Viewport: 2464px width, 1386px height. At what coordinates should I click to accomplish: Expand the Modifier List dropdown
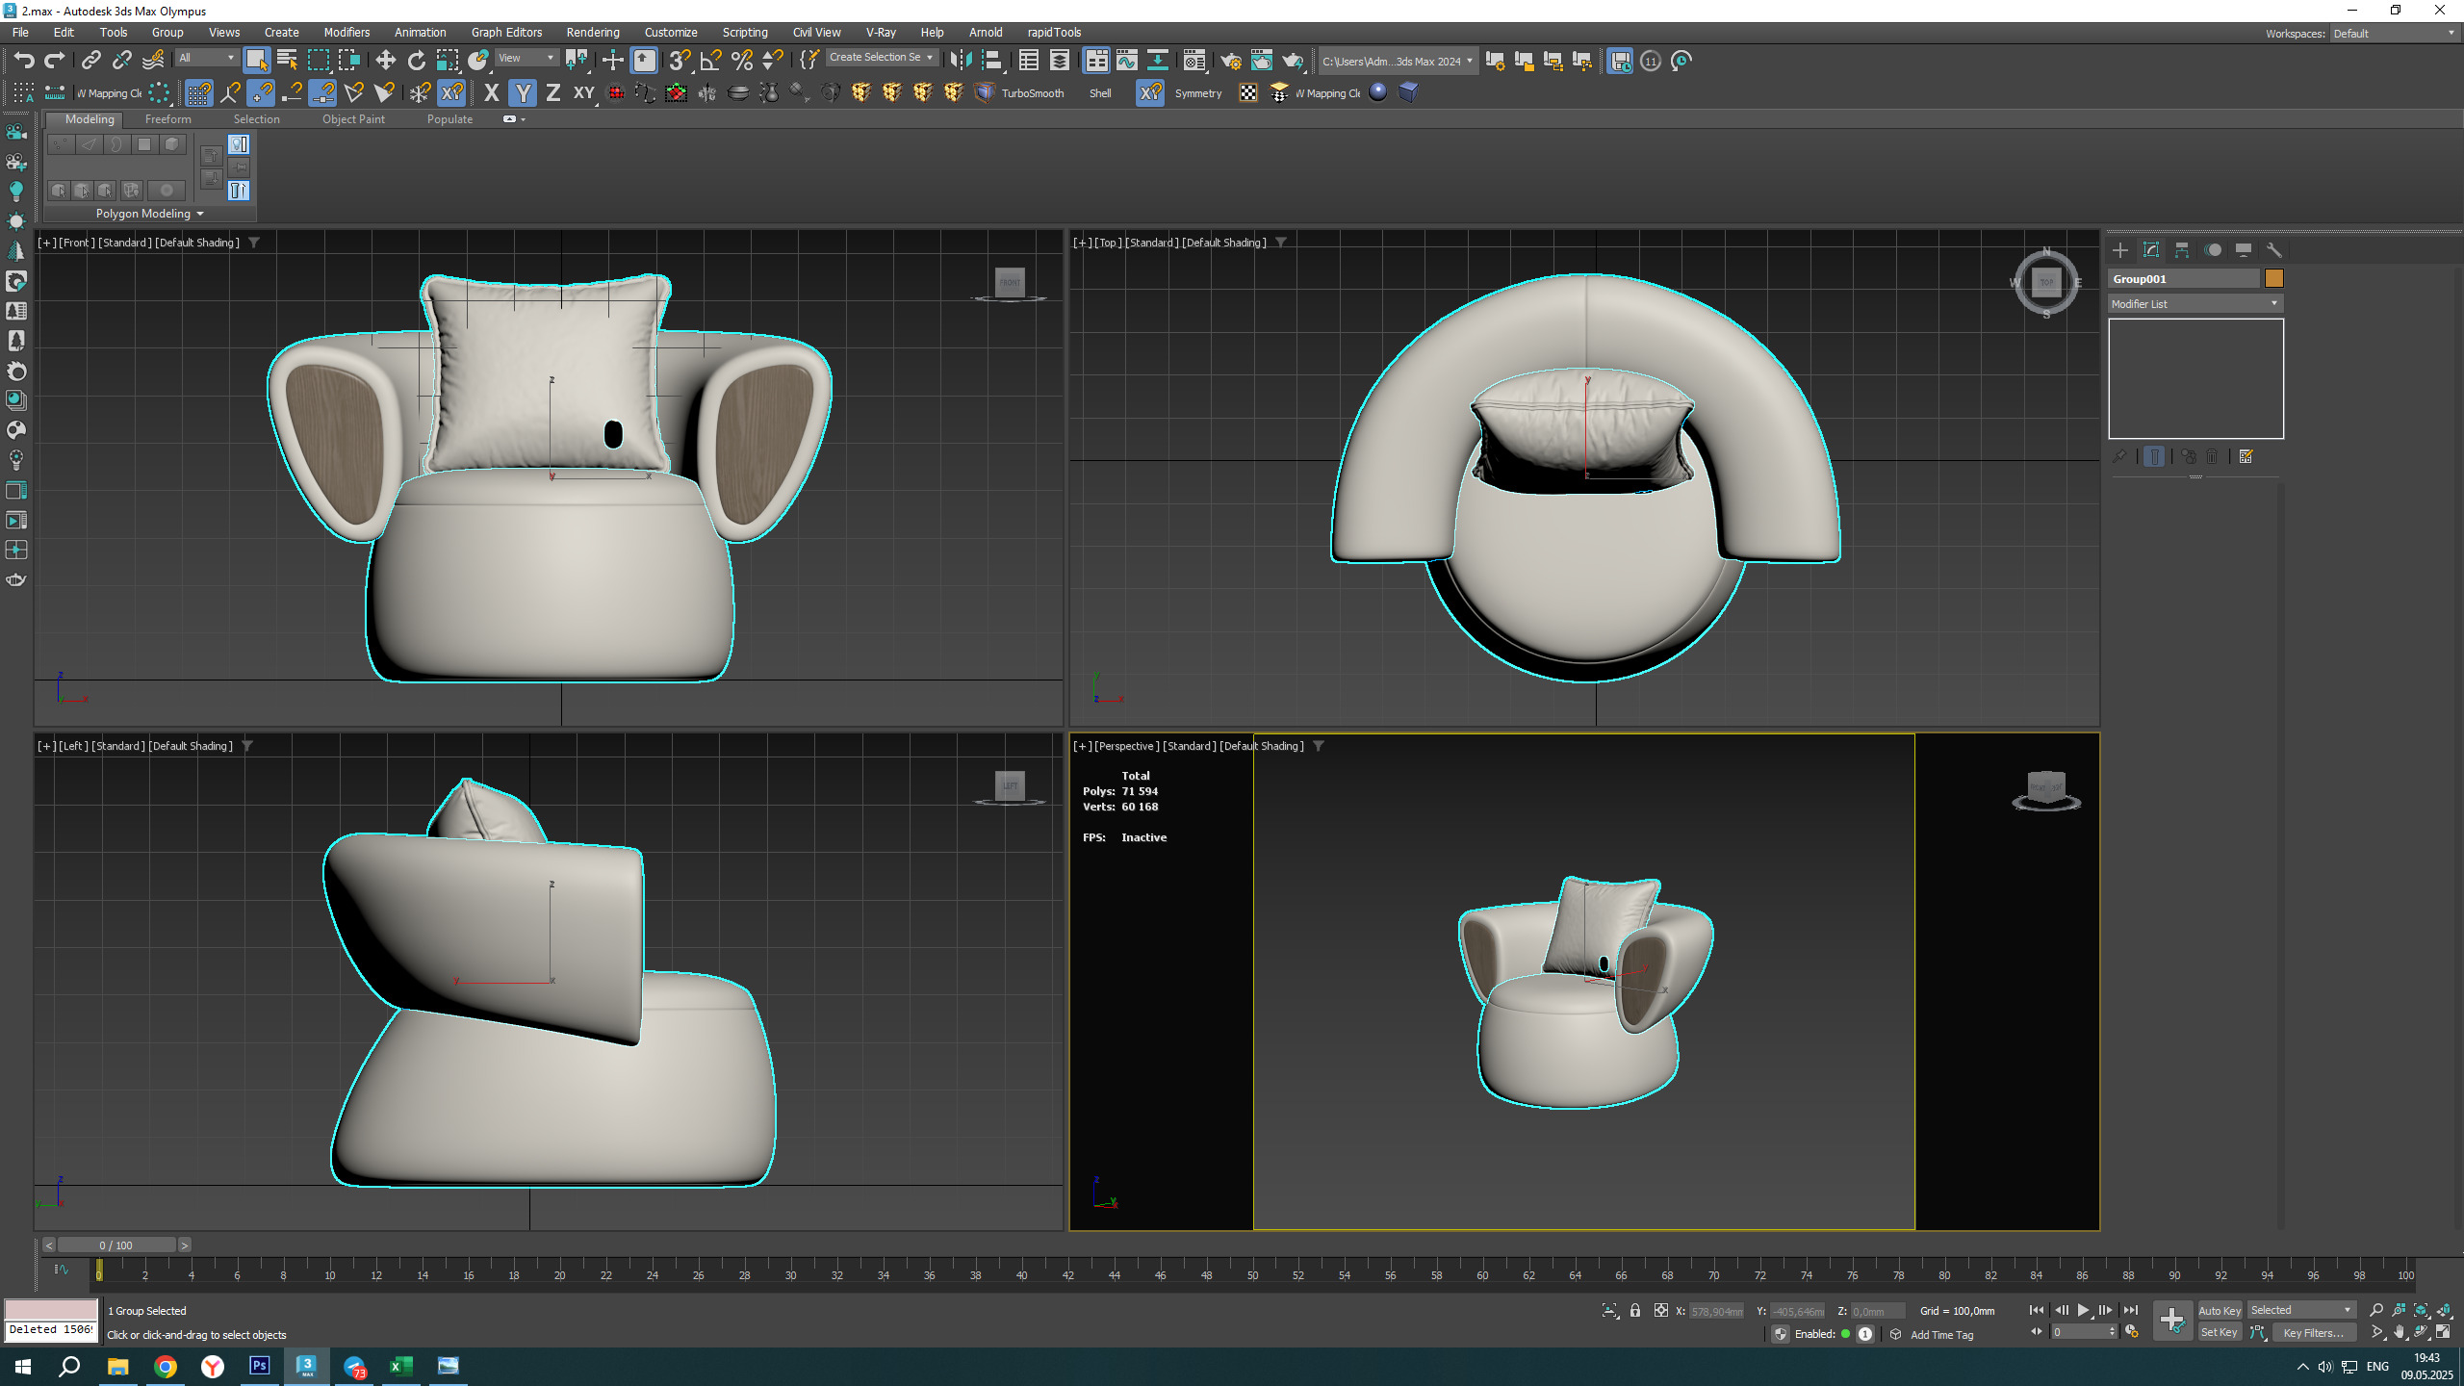click(x=2194, y=303)
